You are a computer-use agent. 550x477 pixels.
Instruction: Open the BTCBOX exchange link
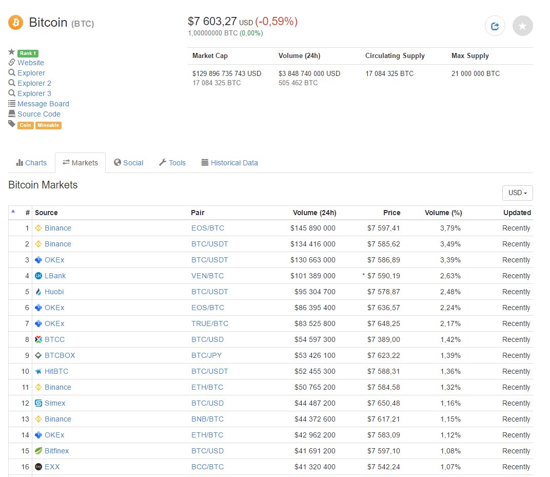(60, 355)
